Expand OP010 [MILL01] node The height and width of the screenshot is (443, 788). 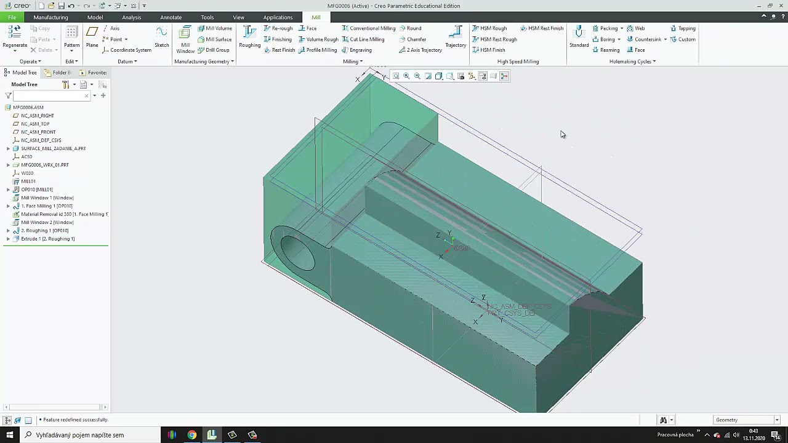(8, 190)
